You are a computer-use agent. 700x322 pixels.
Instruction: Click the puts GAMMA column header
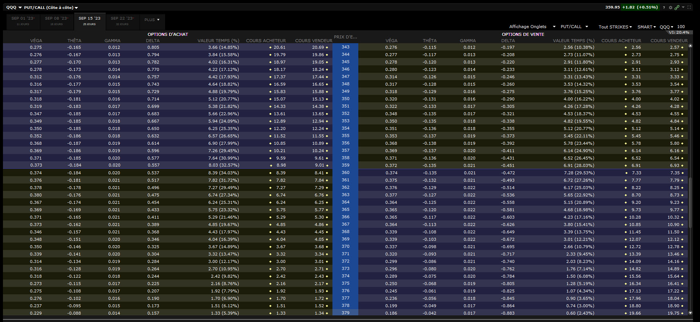click(468, 41)
